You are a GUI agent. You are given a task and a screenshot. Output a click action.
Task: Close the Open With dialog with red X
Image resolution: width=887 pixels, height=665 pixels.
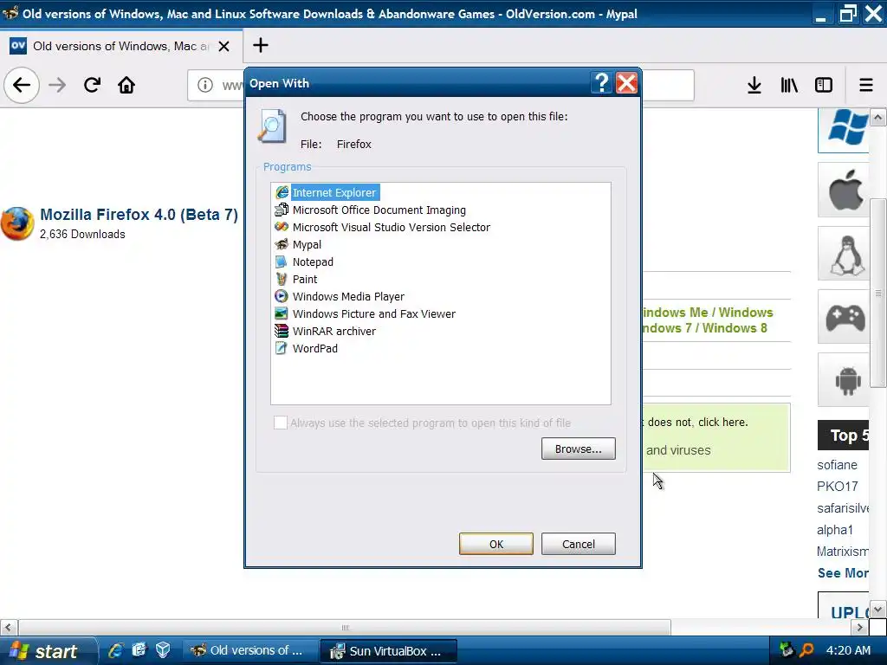click(627, 83)
